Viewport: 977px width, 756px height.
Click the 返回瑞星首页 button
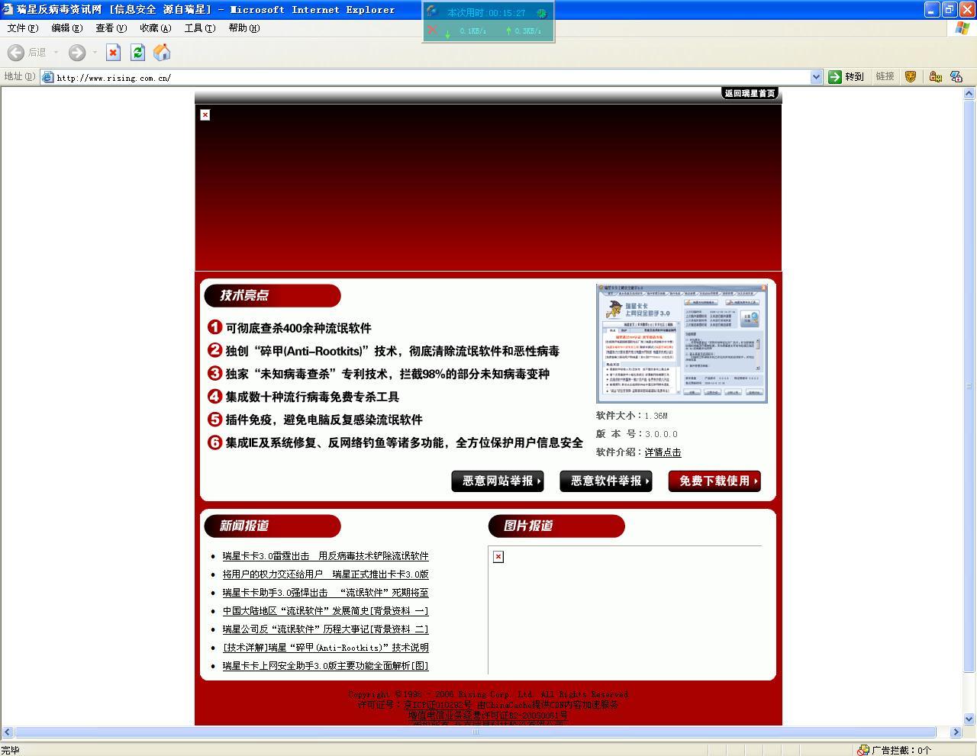(750, 94)
